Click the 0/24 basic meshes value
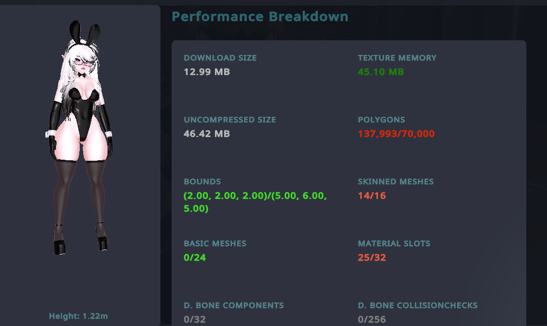This screenshot has width=547, height=326. (195, 258)
